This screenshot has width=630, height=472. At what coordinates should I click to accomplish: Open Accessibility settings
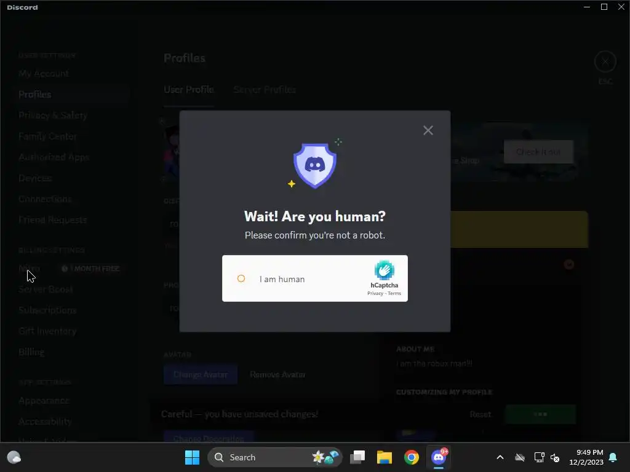(x=45, y=422)
